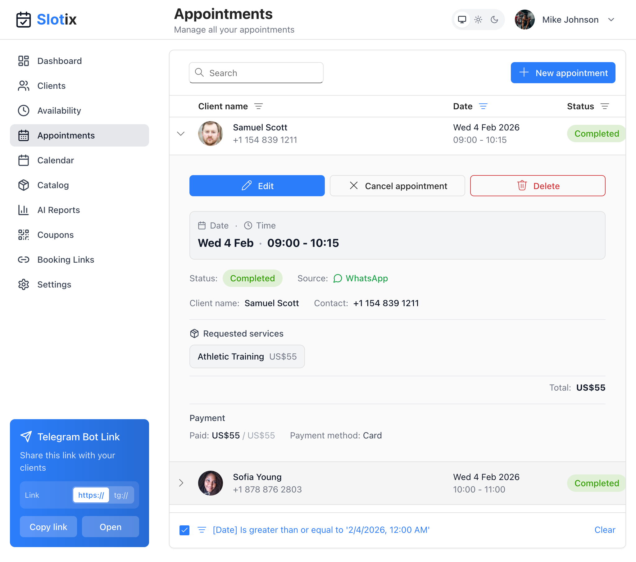Go to AI Reports in sidebar
Screen dimensions: 636x562
[58, 210]
